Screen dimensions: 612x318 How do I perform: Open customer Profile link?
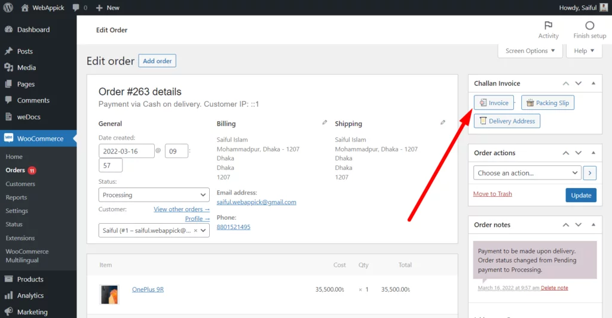point(197,218)
